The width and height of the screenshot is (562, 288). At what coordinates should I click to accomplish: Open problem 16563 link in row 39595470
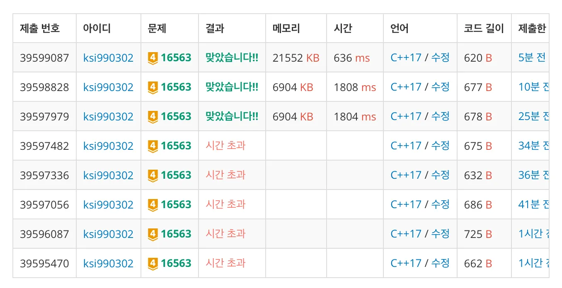[x=176, y=264]
